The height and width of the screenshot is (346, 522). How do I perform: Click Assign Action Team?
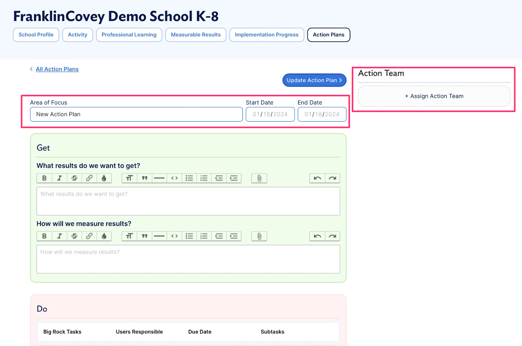coord(434,96)
